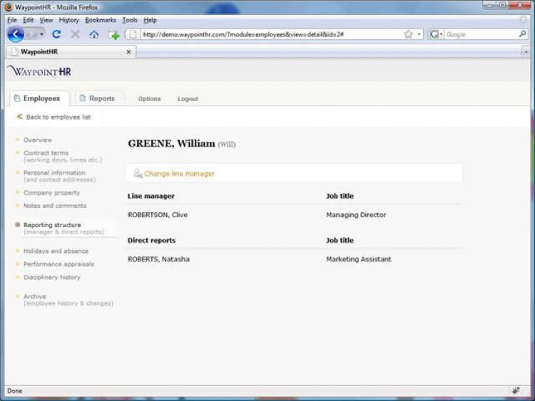This screenshot has width=535, height=401.
Task: Open the back/forward history dropdown arrow
Action: [x=41, y=34]
